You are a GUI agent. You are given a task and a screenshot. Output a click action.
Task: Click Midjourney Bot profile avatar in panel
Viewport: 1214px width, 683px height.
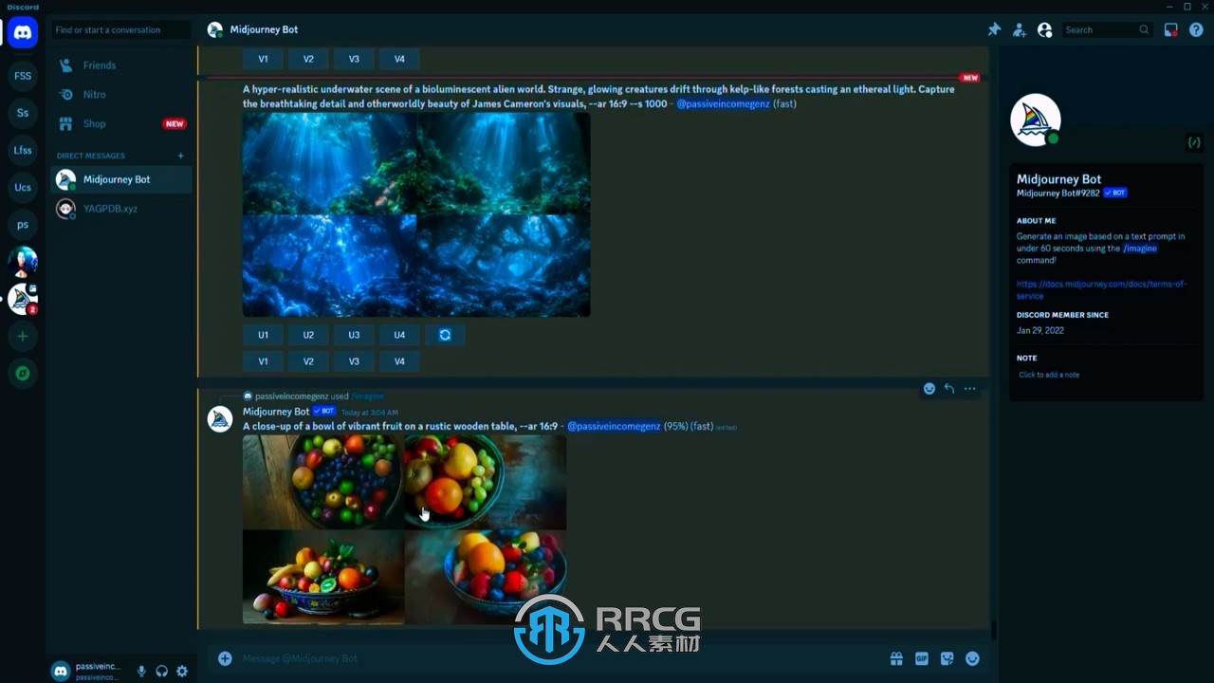1036,120
